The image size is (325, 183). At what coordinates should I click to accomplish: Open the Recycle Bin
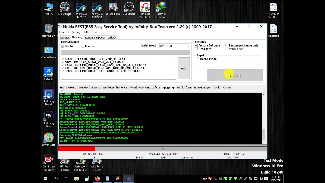[x=48, y=31]
